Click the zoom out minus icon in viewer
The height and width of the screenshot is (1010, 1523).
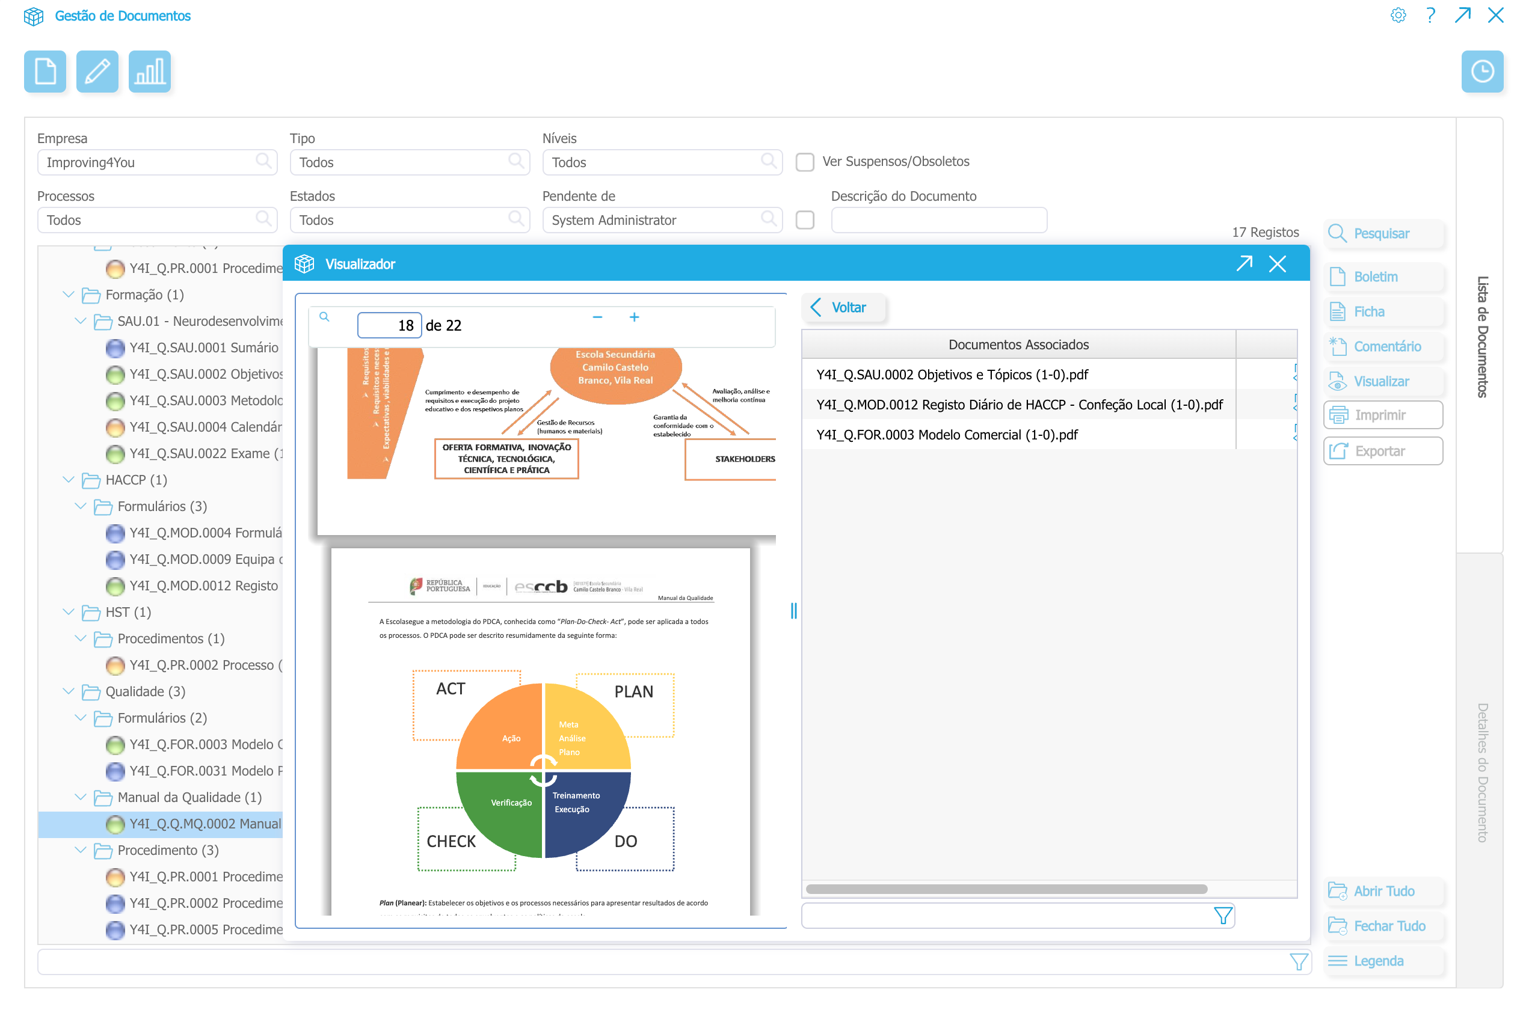[597, 317]
